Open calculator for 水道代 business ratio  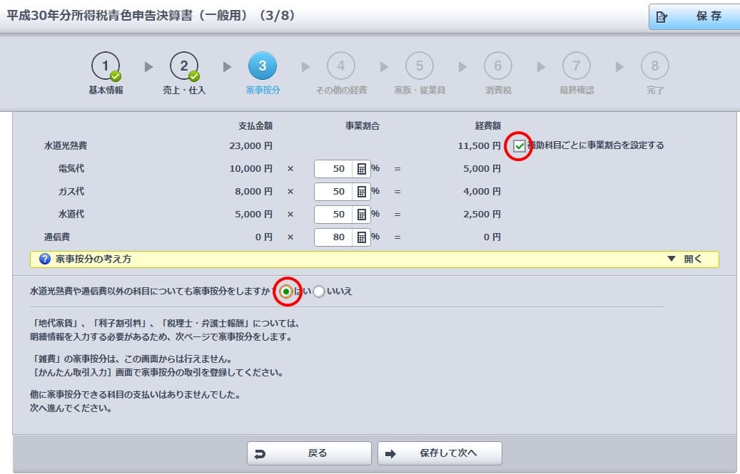362,215
